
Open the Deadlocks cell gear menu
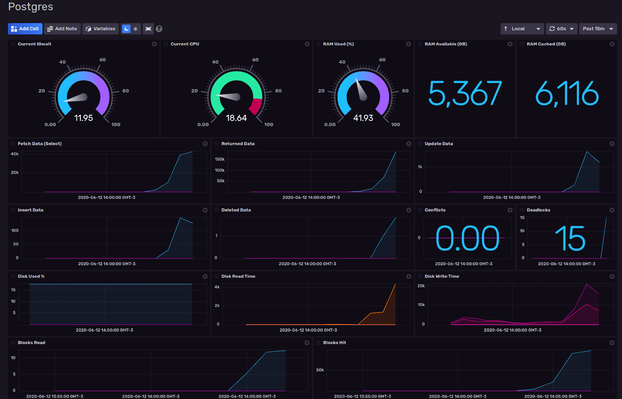[612, 210]
